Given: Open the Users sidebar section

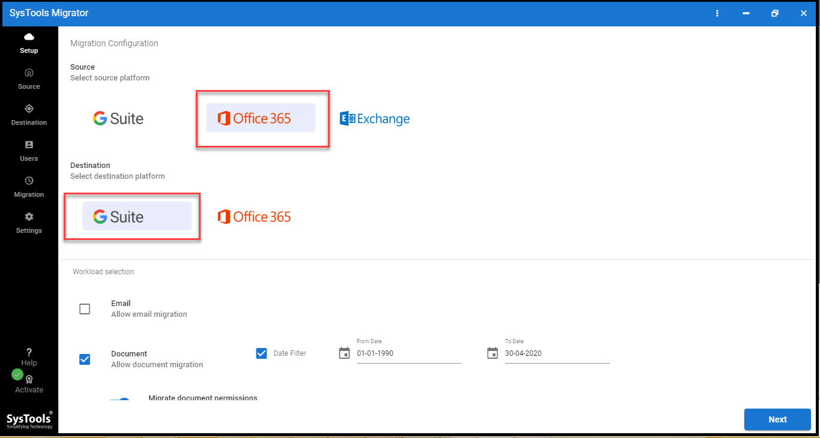Looking at the screenshot, I should pos(29,151).
